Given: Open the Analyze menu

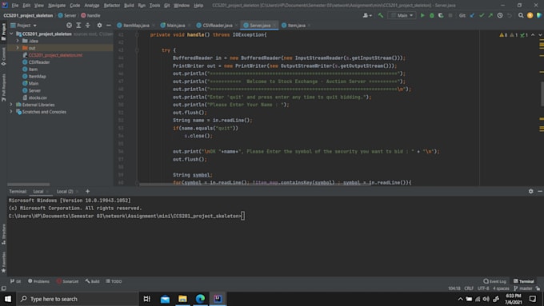Looking at the screenshot, I should click(91, 6).
